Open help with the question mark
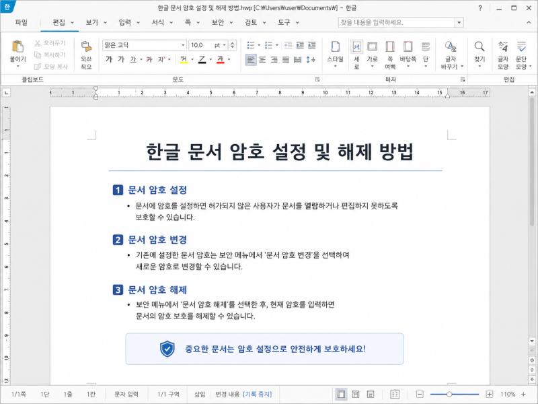Screen dimensions: 538x404 tap(480, 8)
